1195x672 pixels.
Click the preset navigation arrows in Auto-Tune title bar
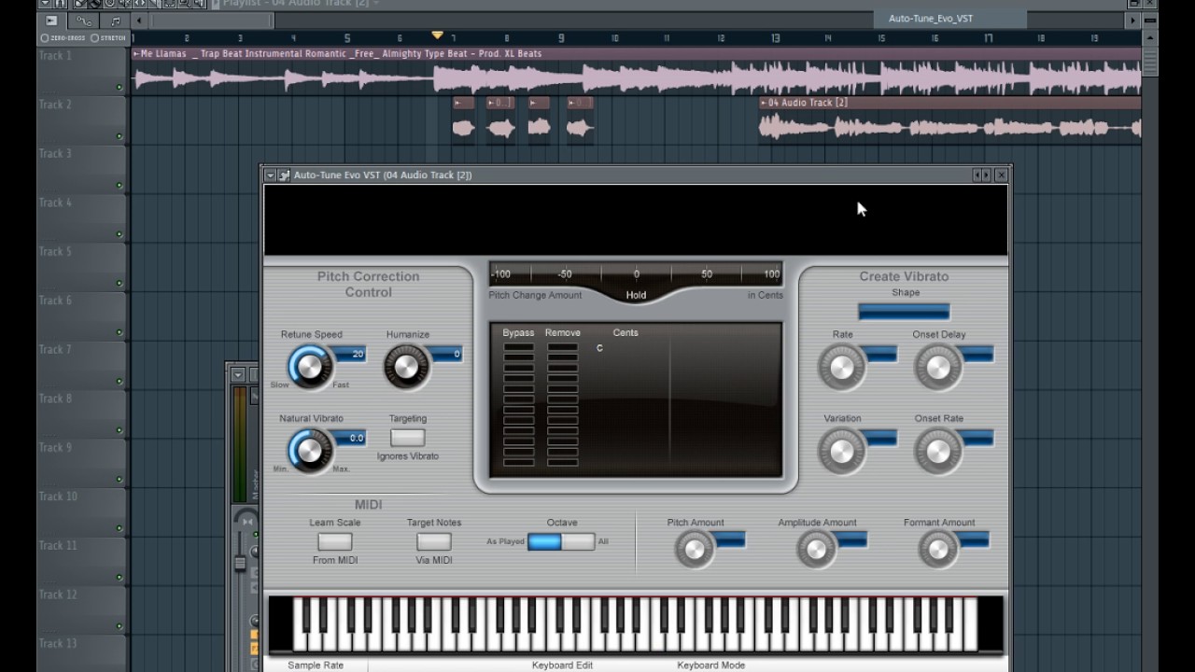[981, 175]
